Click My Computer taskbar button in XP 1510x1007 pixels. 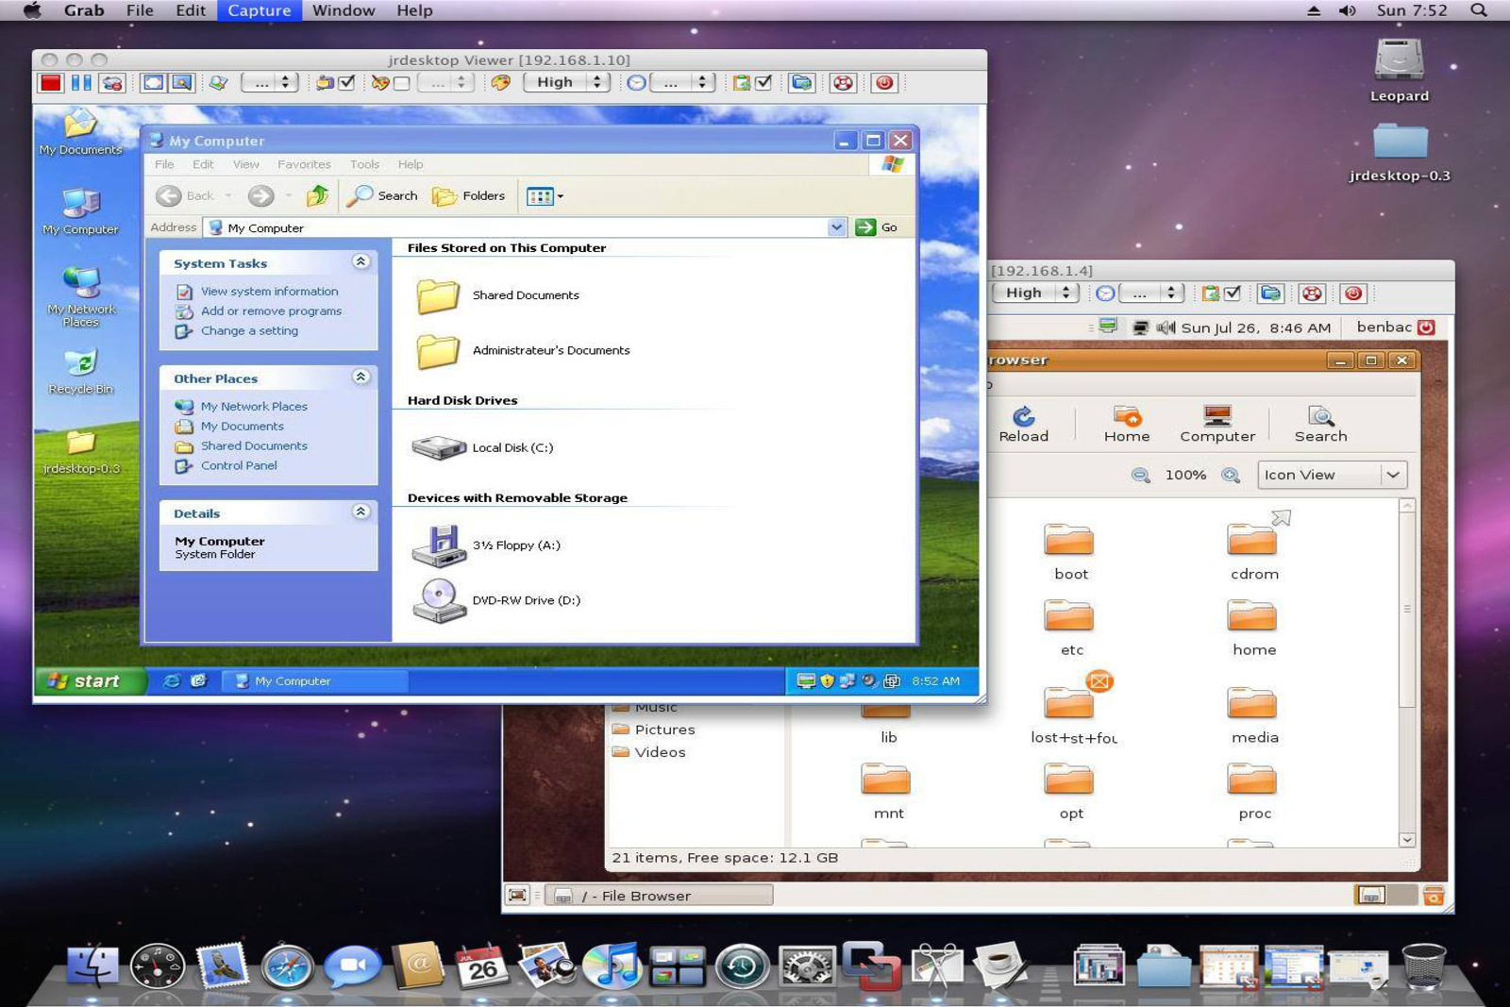(x=316, y=680)
